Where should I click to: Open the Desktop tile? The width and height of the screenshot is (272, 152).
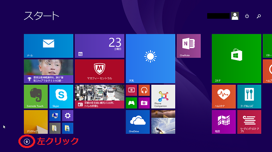pos(36,122)
